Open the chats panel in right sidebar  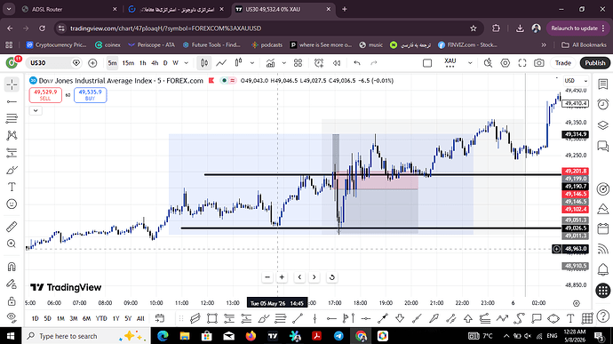(x=603, y=147)
